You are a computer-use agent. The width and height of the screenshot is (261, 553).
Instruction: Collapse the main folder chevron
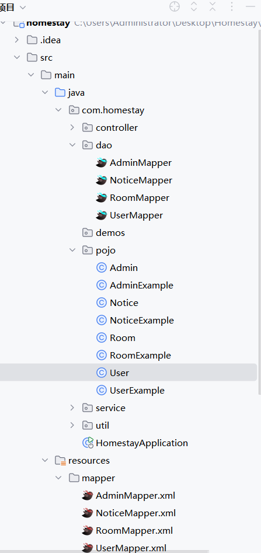31,75
